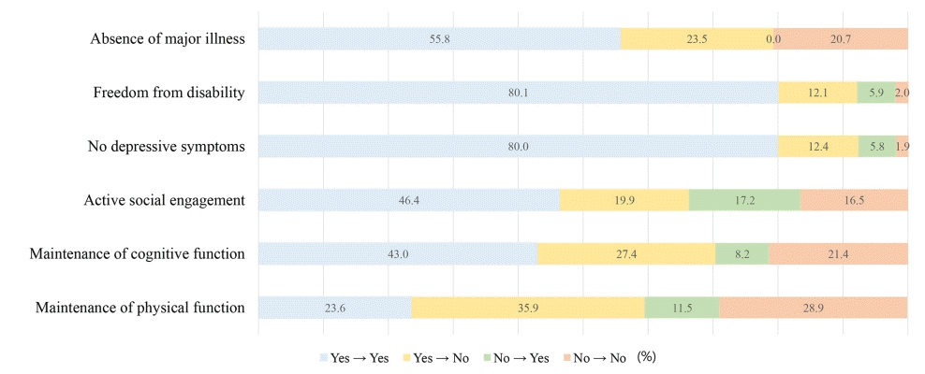Select the 20.7 orange bar segment
Screen dimensions: 925x374
pos(841,38)
